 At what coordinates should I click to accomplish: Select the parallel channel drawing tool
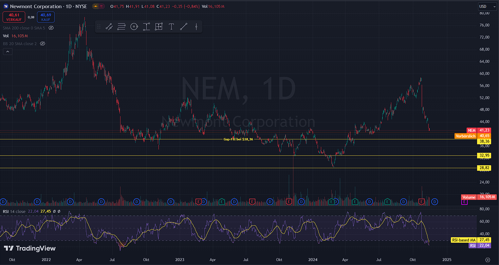(x=109, y=27)
